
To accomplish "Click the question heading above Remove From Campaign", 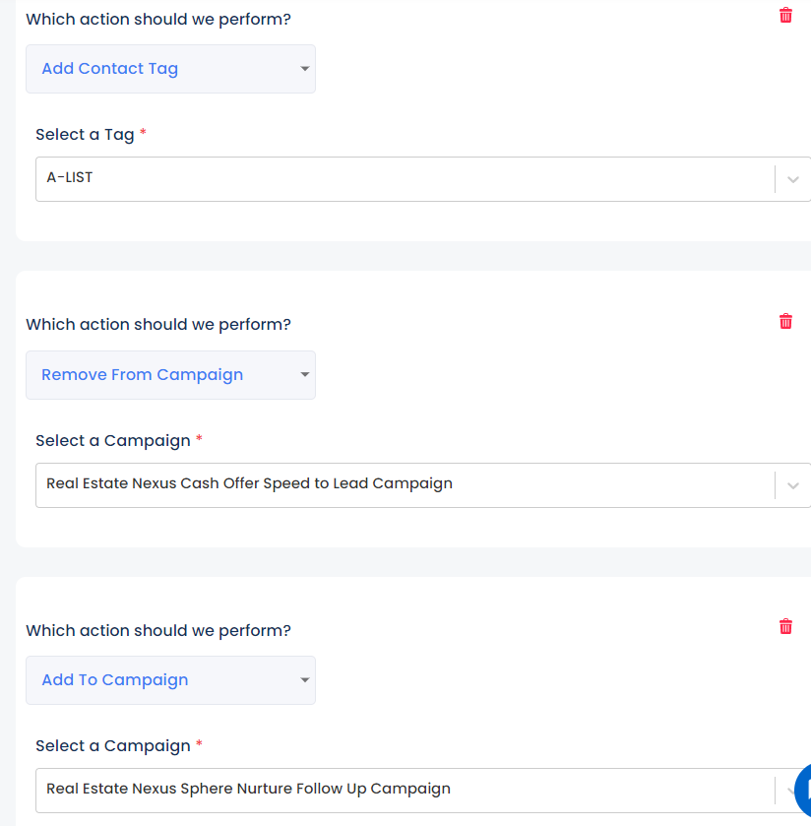I will pyautogui.click(x=158, y=325).
